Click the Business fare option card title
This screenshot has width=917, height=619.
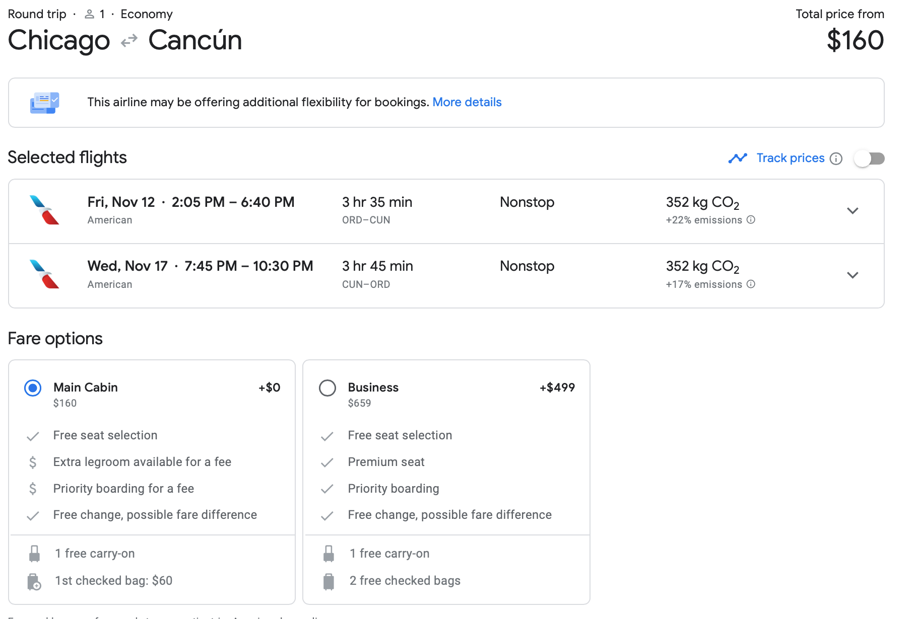pyautogui.click(x=373, y=388)
